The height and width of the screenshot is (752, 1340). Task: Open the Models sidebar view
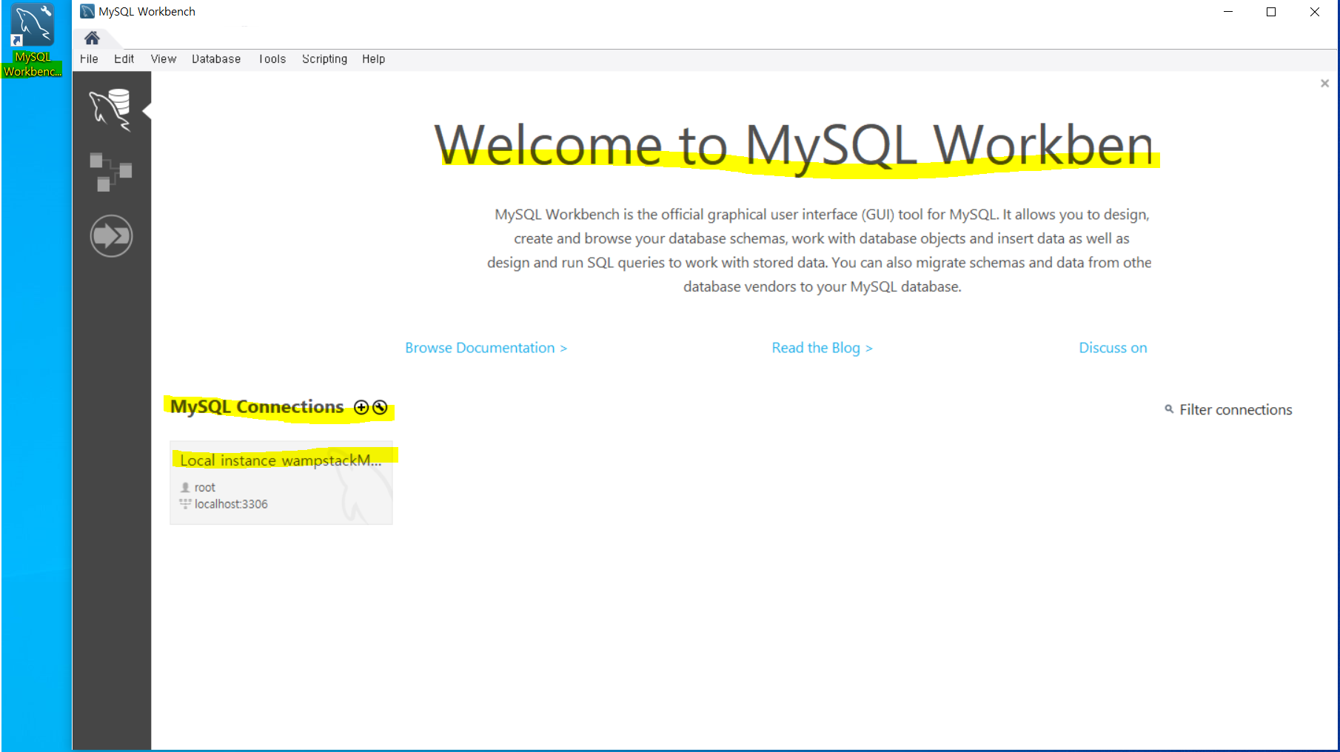(111, 172)
